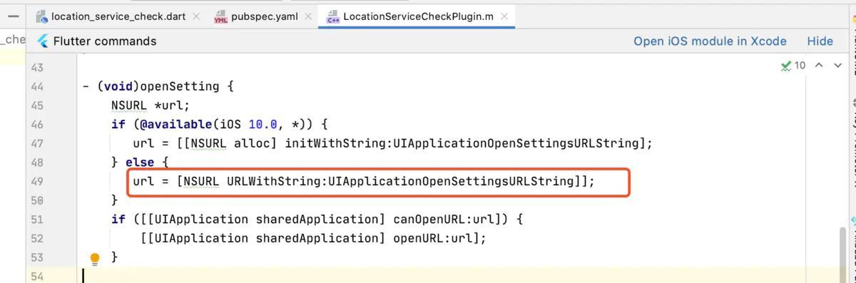Image resolution: width=856 pixels, height=283 pixels.
Task: Jump to the previous highlighted problem arrow
Action: [x=819, y=66]
